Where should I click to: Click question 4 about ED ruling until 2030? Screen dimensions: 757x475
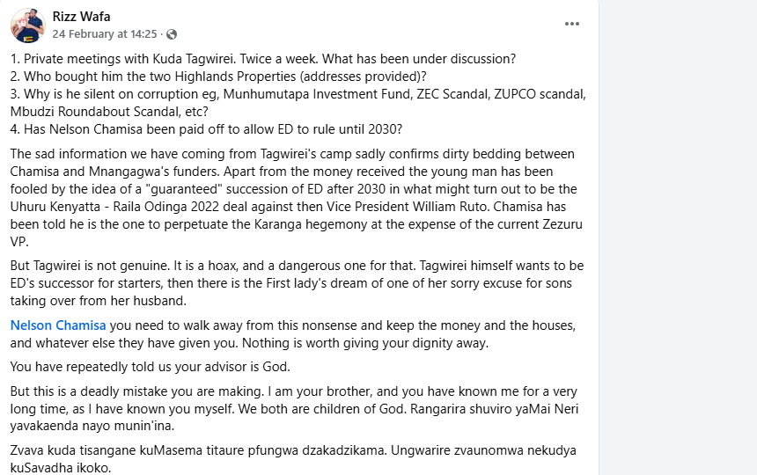[206, 129]
